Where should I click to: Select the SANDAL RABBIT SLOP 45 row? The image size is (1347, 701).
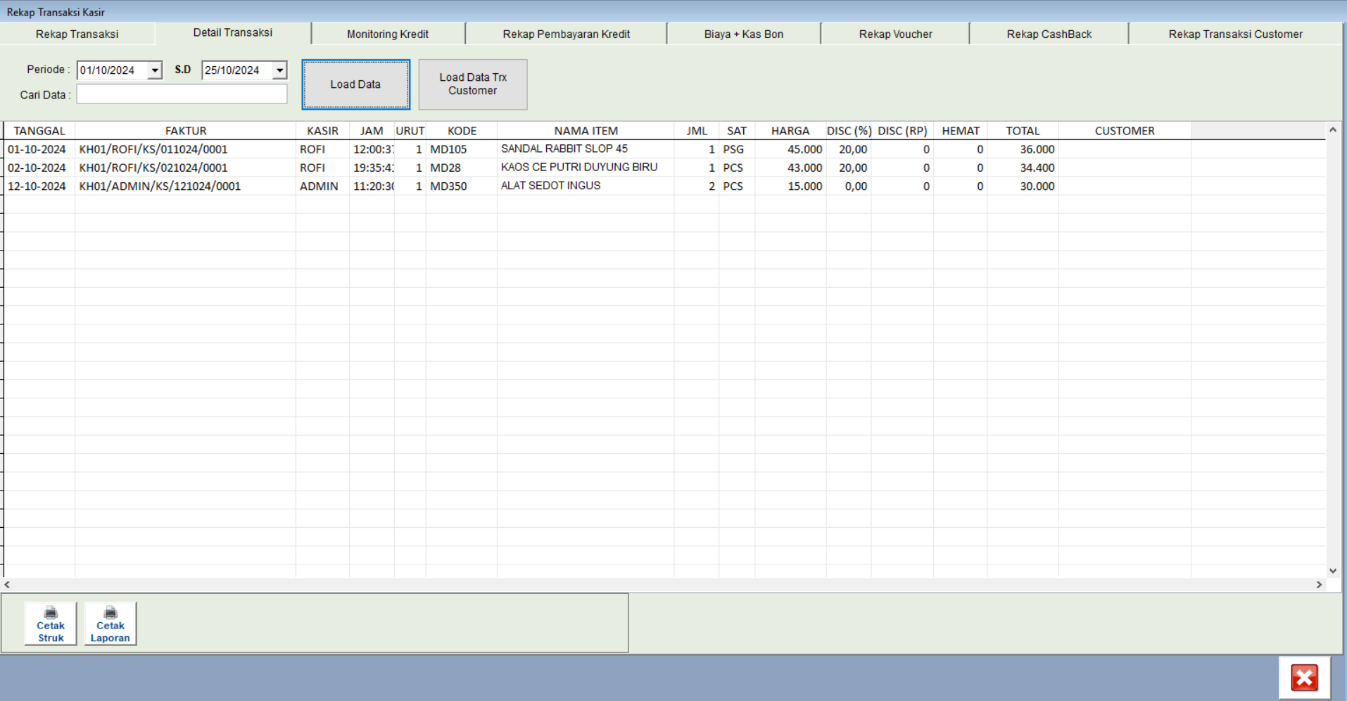(564, 149)
